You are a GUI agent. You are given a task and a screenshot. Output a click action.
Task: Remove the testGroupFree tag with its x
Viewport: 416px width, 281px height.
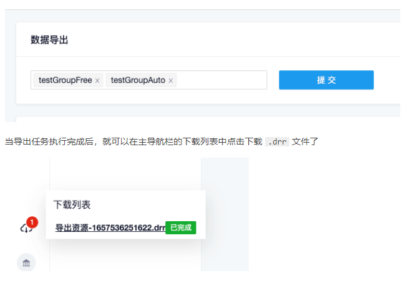(x=97, y=80)
